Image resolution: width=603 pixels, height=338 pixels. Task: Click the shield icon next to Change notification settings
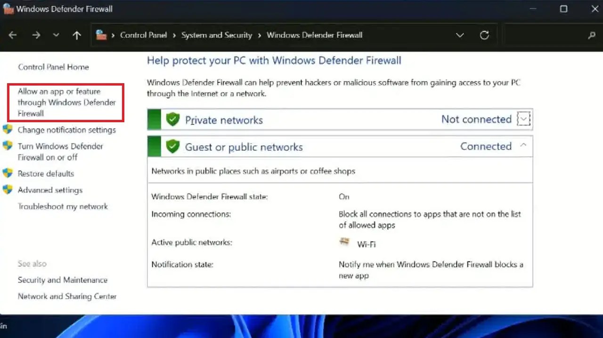(8, 130)
